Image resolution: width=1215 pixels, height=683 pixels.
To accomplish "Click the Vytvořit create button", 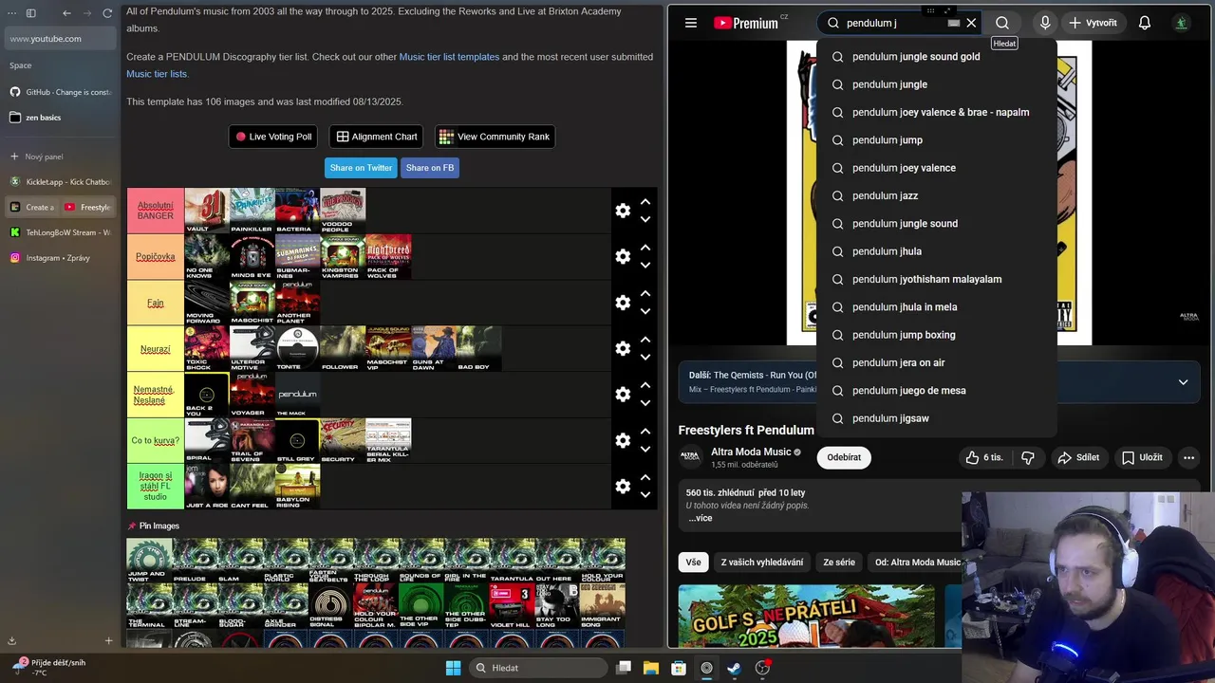I will tap(1093, 23).
